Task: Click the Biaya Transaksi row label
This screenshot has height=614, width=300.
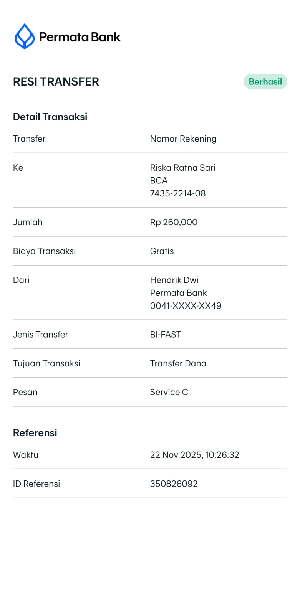Action: coord(44,251)
